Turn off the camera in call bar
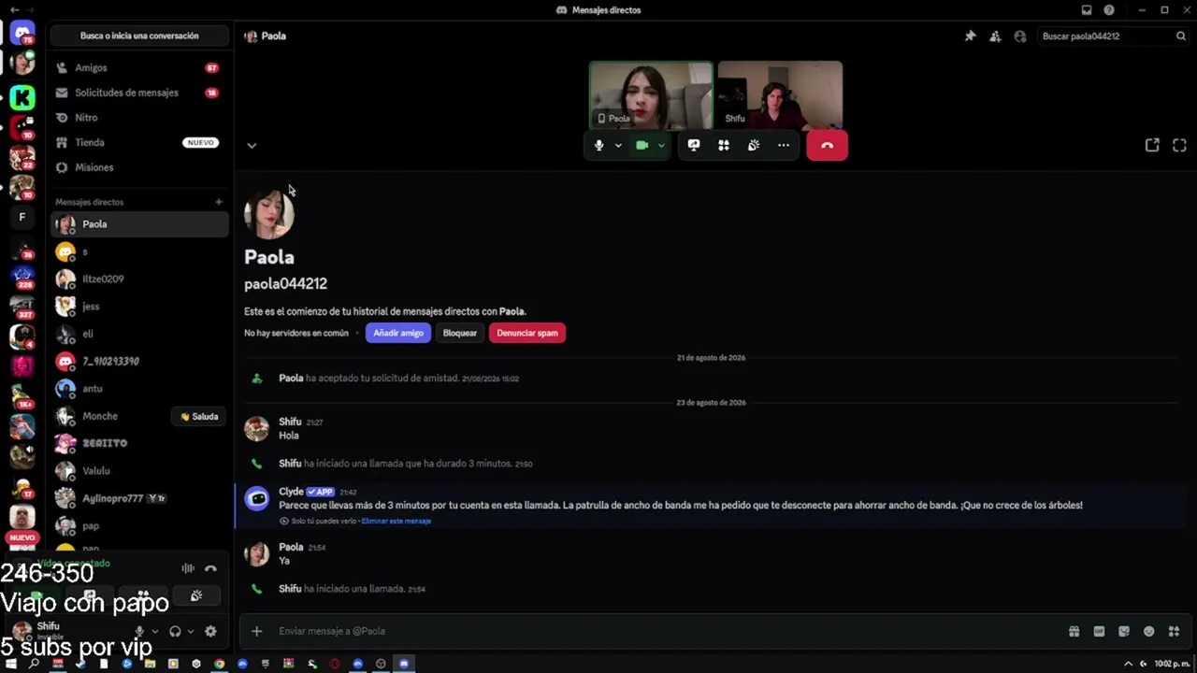 point(642,145)
